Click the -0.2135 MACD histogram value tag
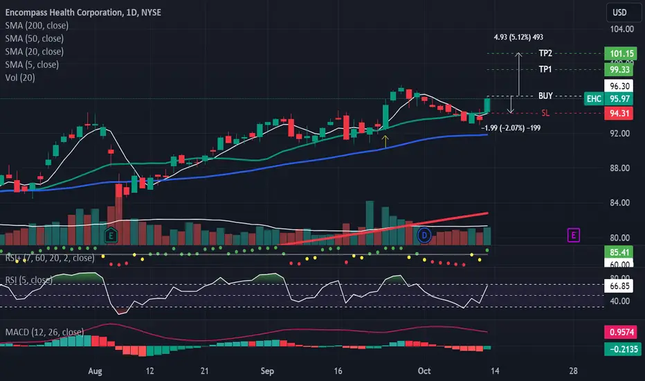The width and height of the screenshot is (645, 381). [x=622, y=349]
